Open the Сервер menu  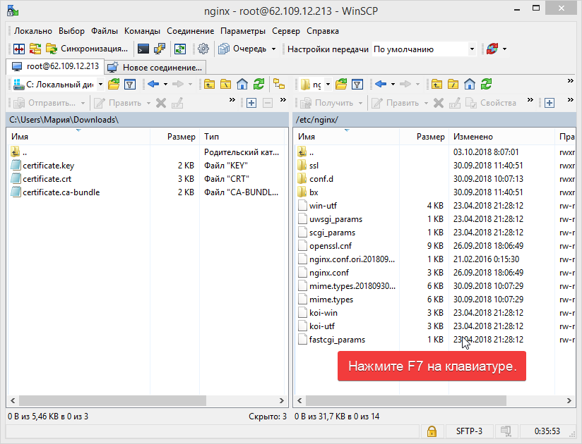[x=286, y=31]
